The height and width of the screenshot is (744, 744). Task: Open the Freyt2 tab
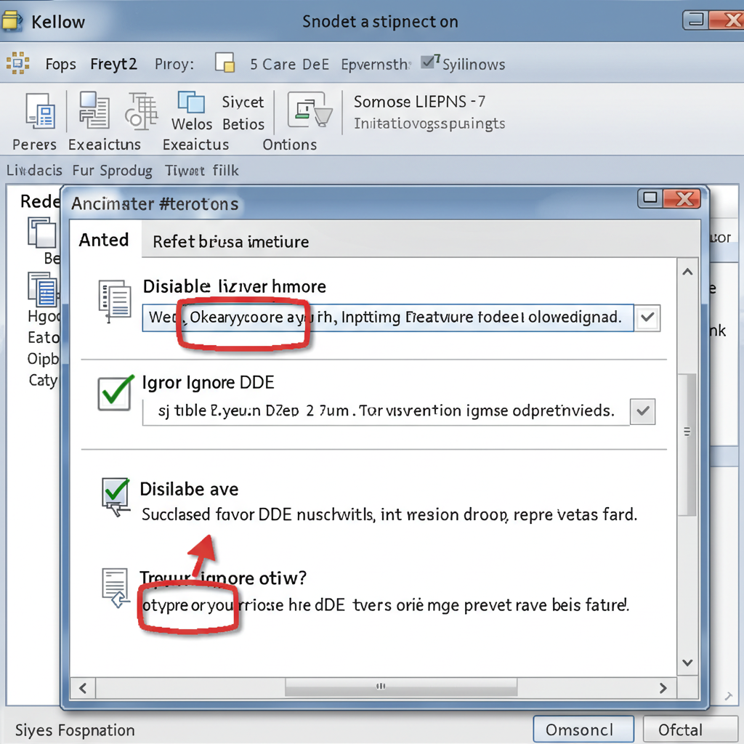point(113,64)
